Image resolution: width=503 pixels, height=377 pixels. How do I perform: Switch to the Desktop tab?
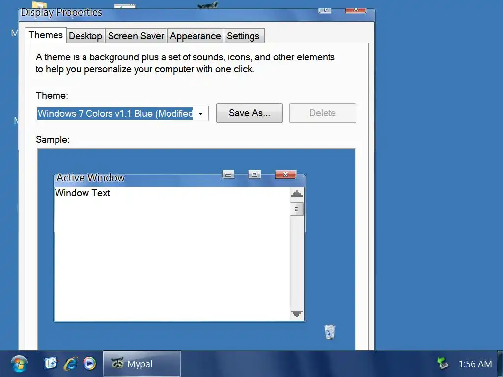pos(85,36)
